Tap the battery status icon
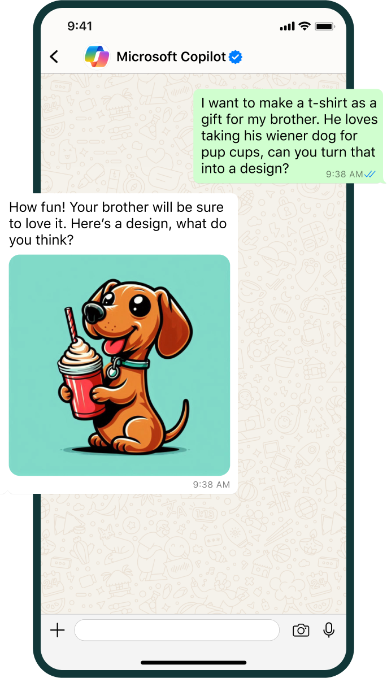This screenshot has height=678, width=387. (324, 26)
